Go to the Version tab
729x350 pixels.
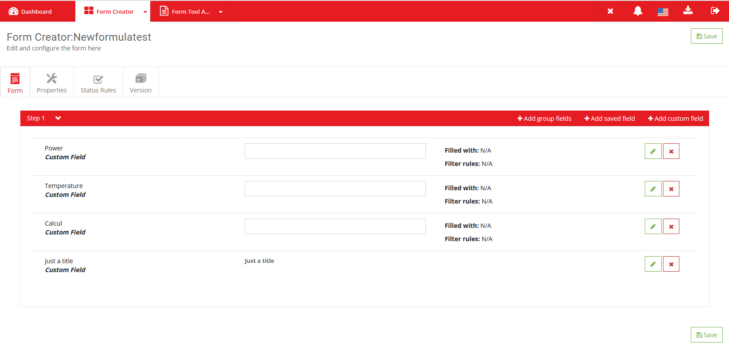coord(140,83)
